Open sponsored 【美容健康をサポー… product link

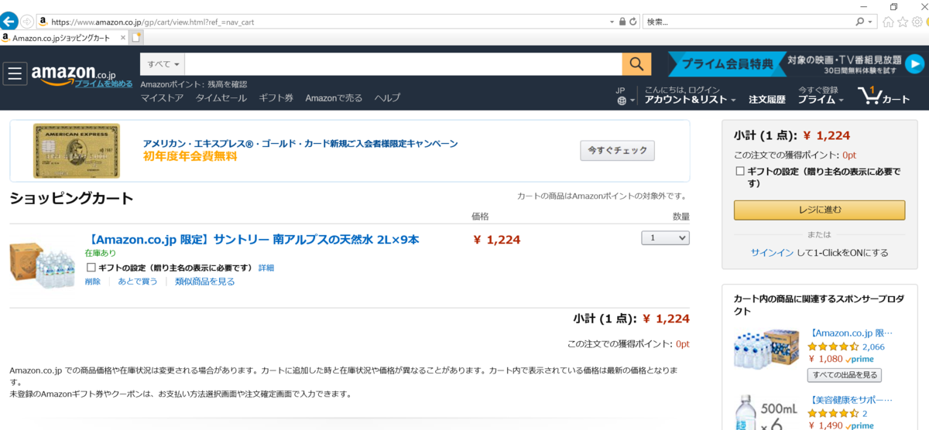point(852,401)
